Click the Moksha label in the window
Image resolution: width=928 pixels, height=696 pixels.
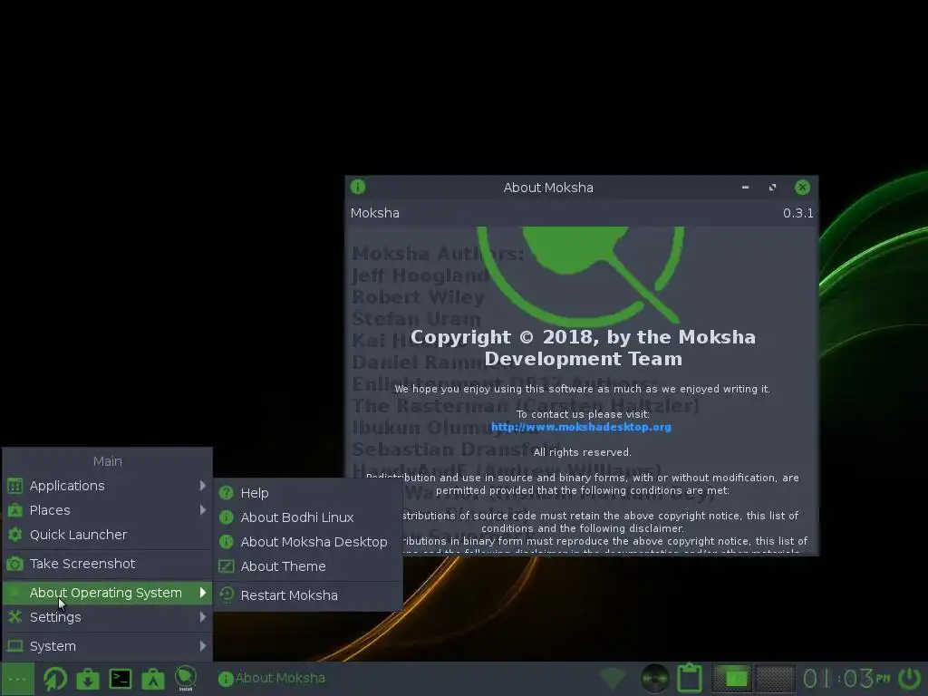coord(374,213)
